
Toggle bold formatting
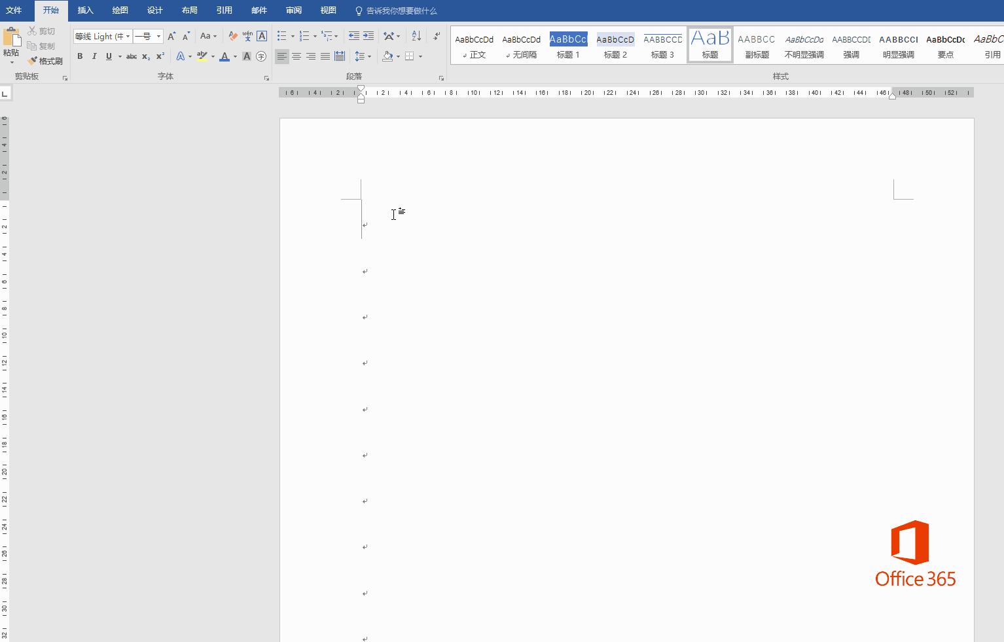[80, 56]
